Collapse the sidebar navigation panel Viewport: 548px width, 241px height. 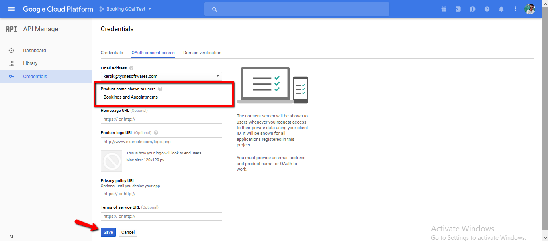(11, 236)
